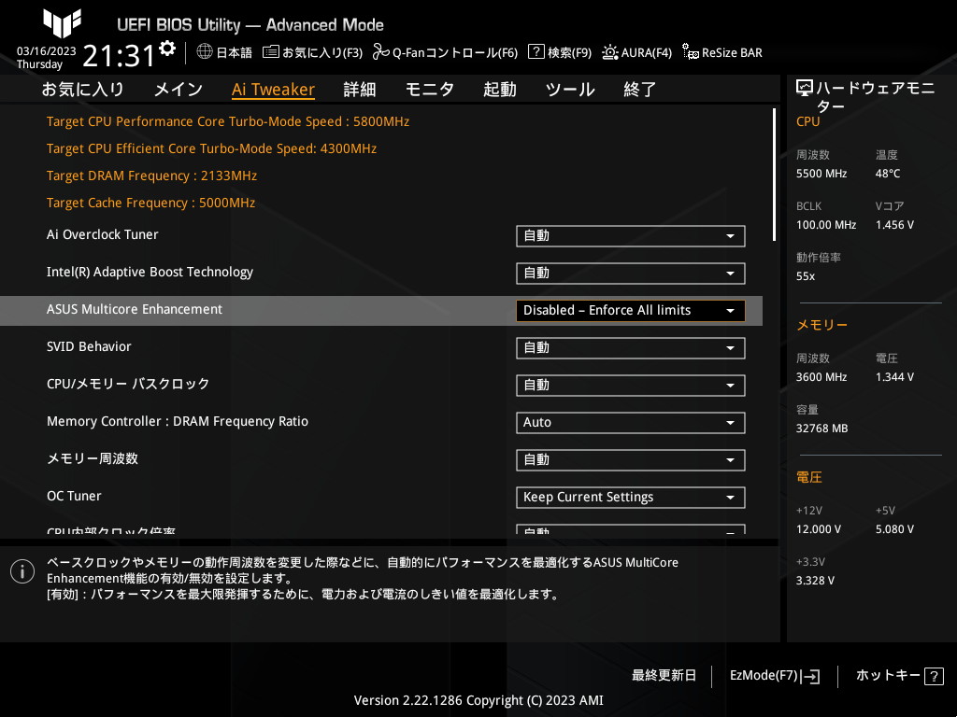This screenshot has height=717, width=957.
Task: Open Memory Controller DRAM Frequency Ratio dropdown
Action: pos(631,423)
